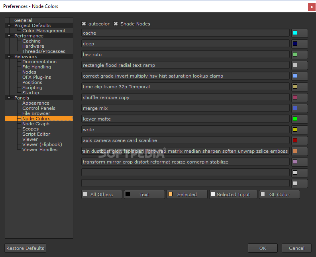Image resolution: width=316 pixels, height=257 pixels.
Task: Open Startup preferences
Action: click(31, 93)
